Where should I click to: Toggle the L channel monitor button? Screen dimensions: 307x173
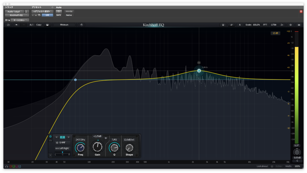pyautogui.click(x=10, y=166)
